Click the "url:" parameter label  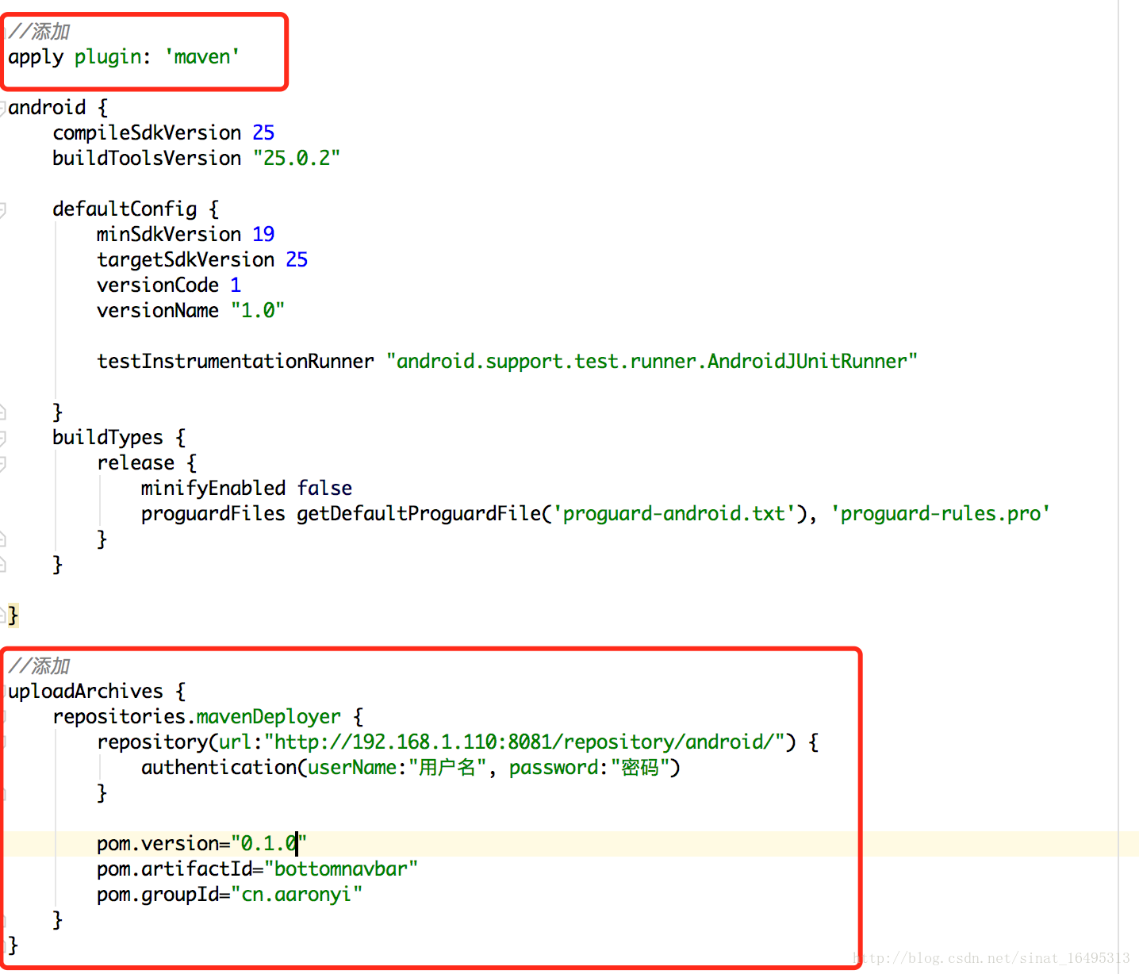point(241,742)
